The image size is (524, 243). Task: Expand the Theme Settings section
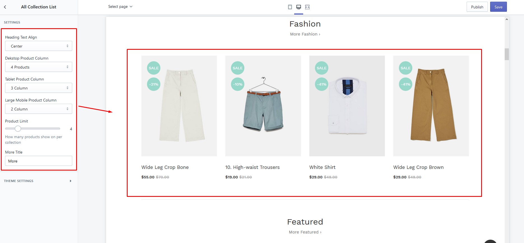coord(38,181)
